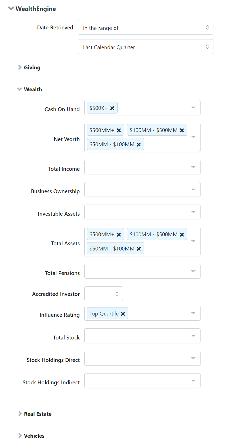Image resolution: width=232 pixels, height=446 pixels.
Task: Remove the $100MM - $500MM Total Assets chip
Action: click(182, 234)
